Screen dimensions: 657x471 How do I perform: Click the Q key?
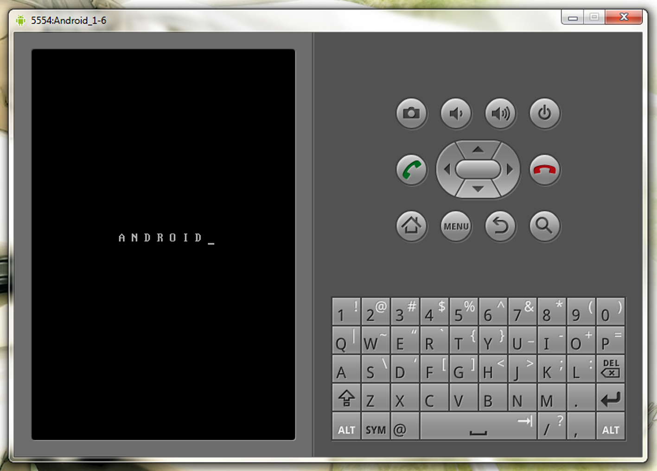tap(346, 340)
